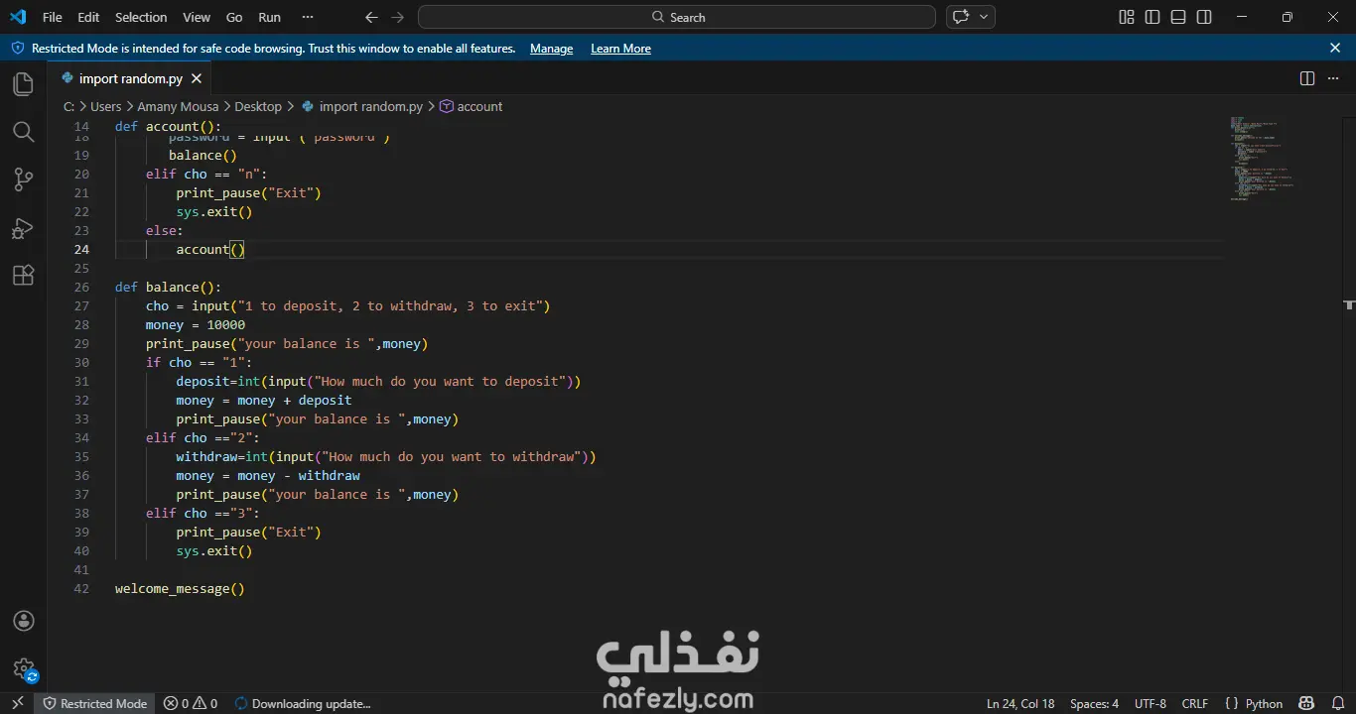Image resolution: width=1356 pixels, height=714 pixels.
Task: Open the Copilot status icon in status bar
Action: coord(1306,703)
